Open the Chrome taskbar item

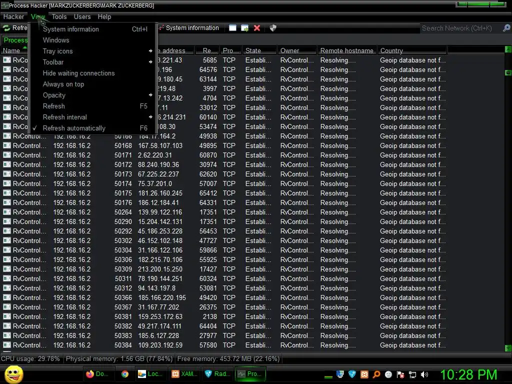click(x=124, y=374)
